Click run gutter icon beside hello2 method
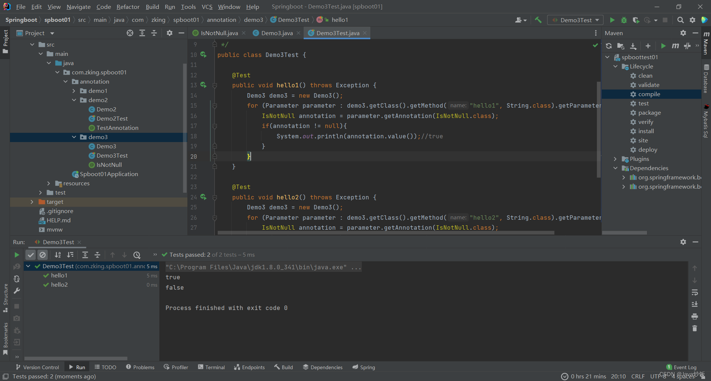711x381 pixels. coord(203,197)
